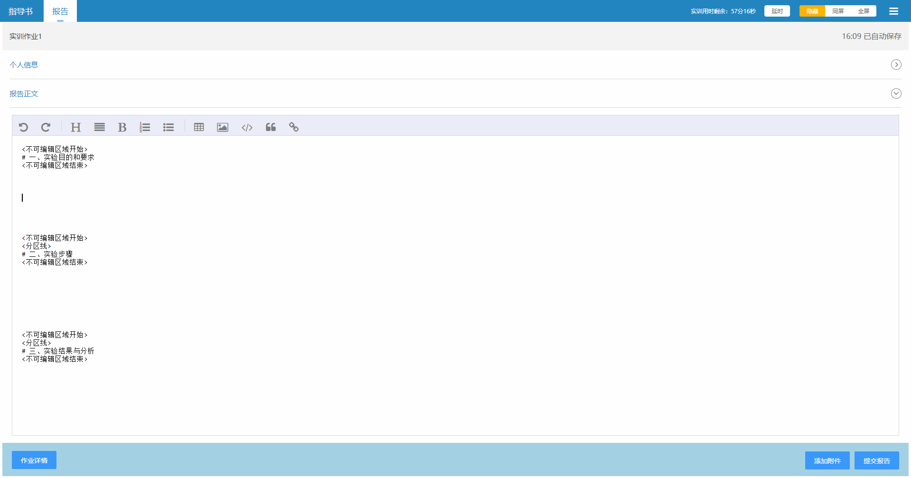Viewport: 911px width, 478px height.
Task: Select the 隐藏 view mode
Action: [812, 11]
